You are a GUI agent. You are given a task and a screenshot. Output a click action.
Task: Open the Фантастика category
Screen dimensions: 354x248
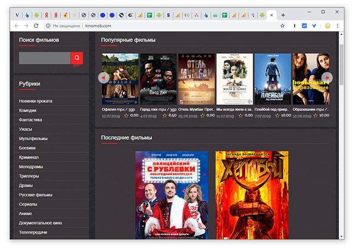(x=30, y=120)
